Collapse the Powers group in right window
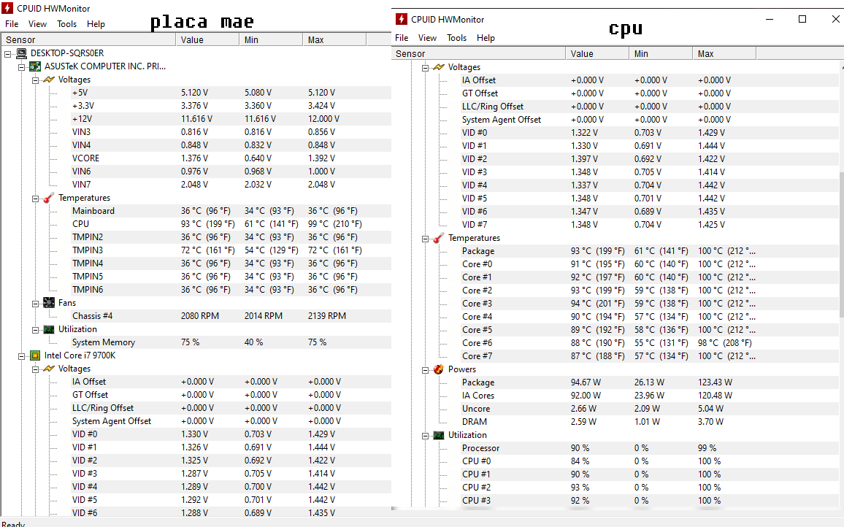The image size is (844, 527). [425, 370]
